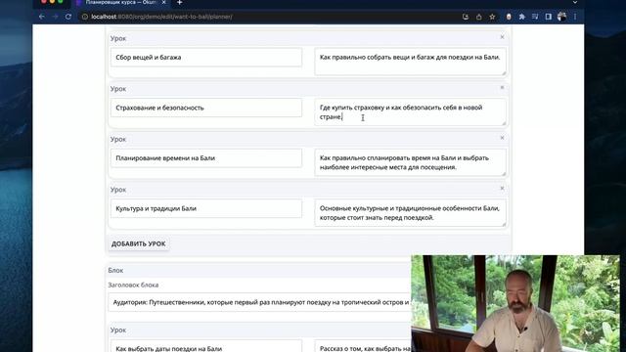Edit the Сбор вещей и багажа title

206,57
